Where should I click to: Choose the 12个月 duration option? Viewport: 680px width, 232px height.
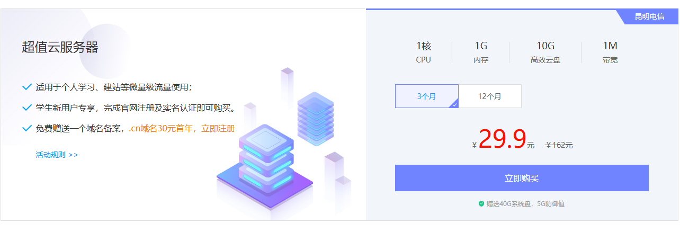[x=490, y=96]
